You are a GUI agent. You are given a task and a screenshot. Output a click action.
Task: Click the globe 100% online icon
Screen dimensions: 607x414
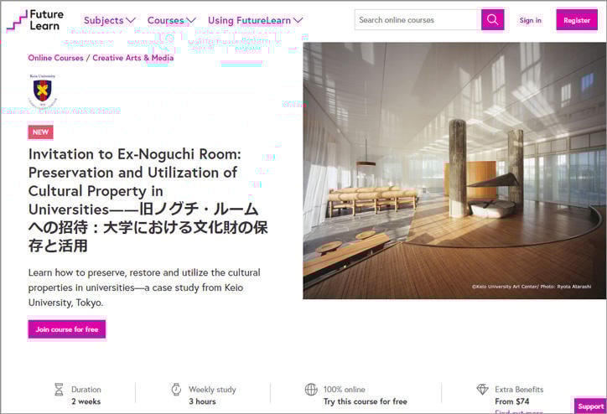[x=311, y=389]
